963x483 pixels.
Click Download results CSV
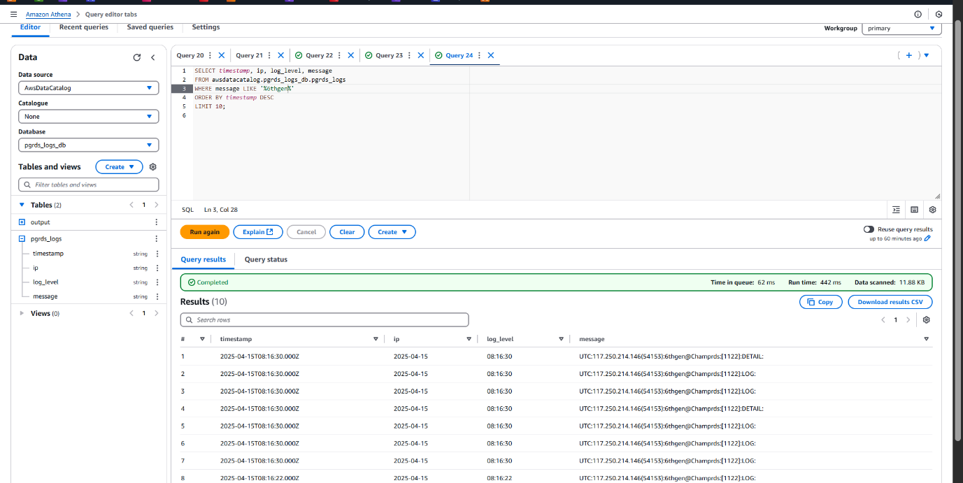pyautogui.click(x=890, y=302)
